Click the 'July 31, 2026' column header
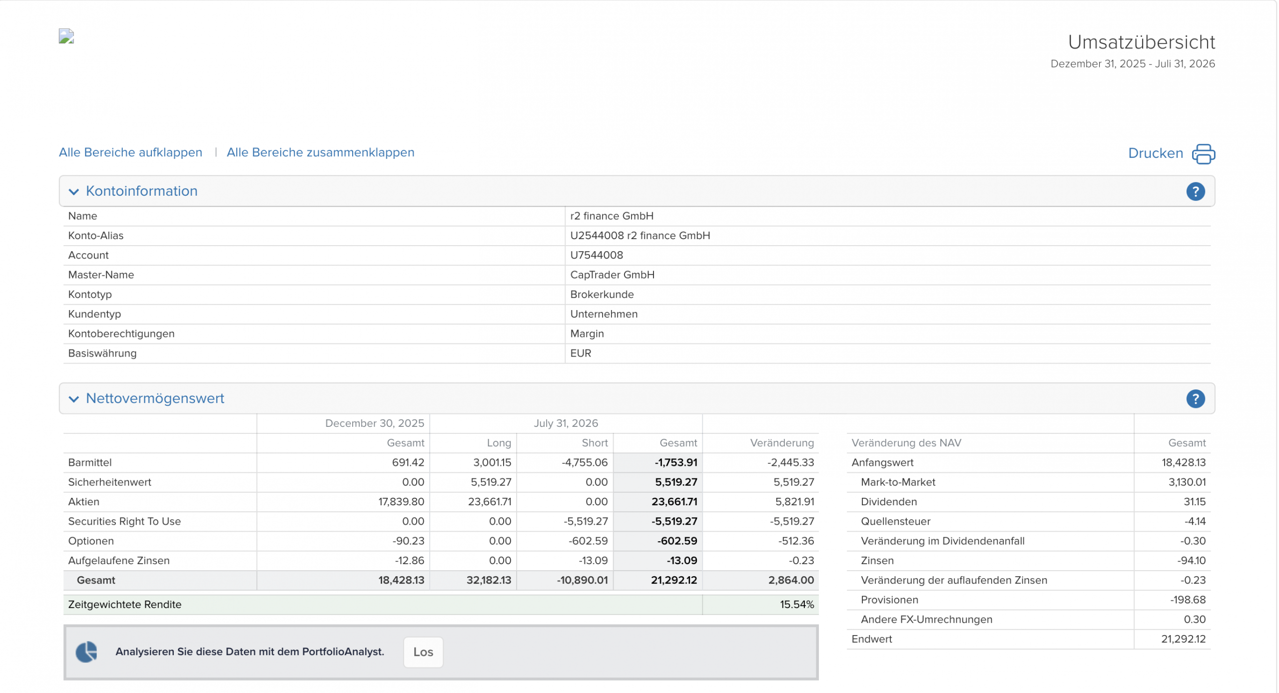1279x693 pixels. 566,423
